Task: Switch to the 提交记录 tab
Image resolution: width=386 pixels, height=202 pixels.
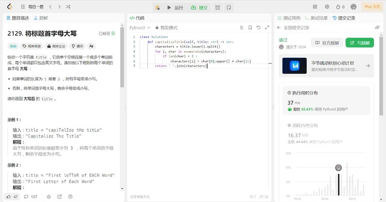Action: point(344,18)
